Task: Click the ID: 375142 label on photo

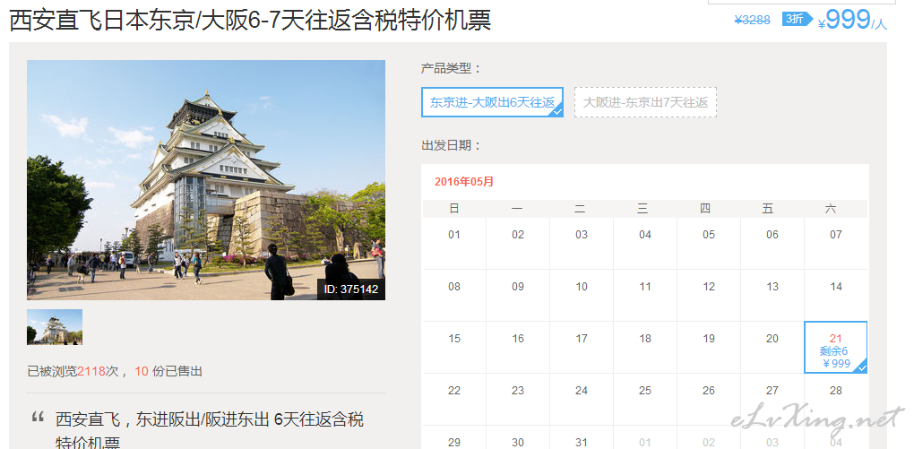Action: pos(351,289)
